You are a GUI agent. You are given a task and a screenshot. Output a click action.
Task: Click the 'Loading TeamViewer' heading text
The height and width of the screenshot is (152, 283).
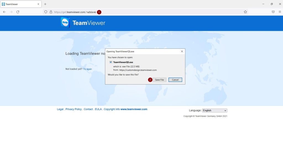[x=85, y=54]
